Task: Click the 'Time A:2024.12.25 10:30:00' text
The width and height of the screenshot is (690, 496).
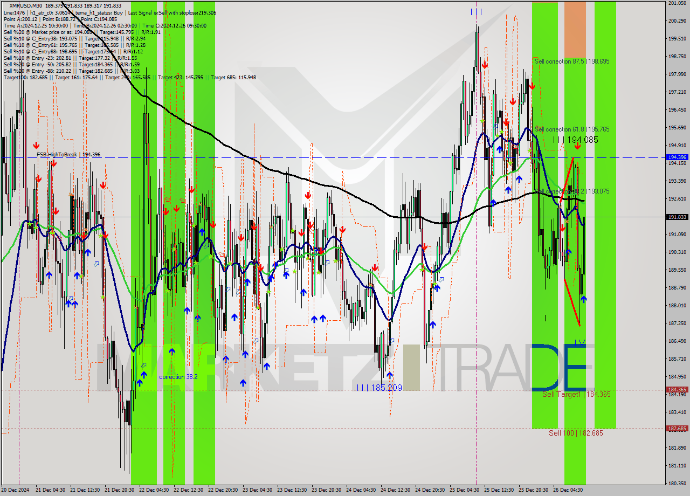Action: pyautogui.click(x=36, y=25)
